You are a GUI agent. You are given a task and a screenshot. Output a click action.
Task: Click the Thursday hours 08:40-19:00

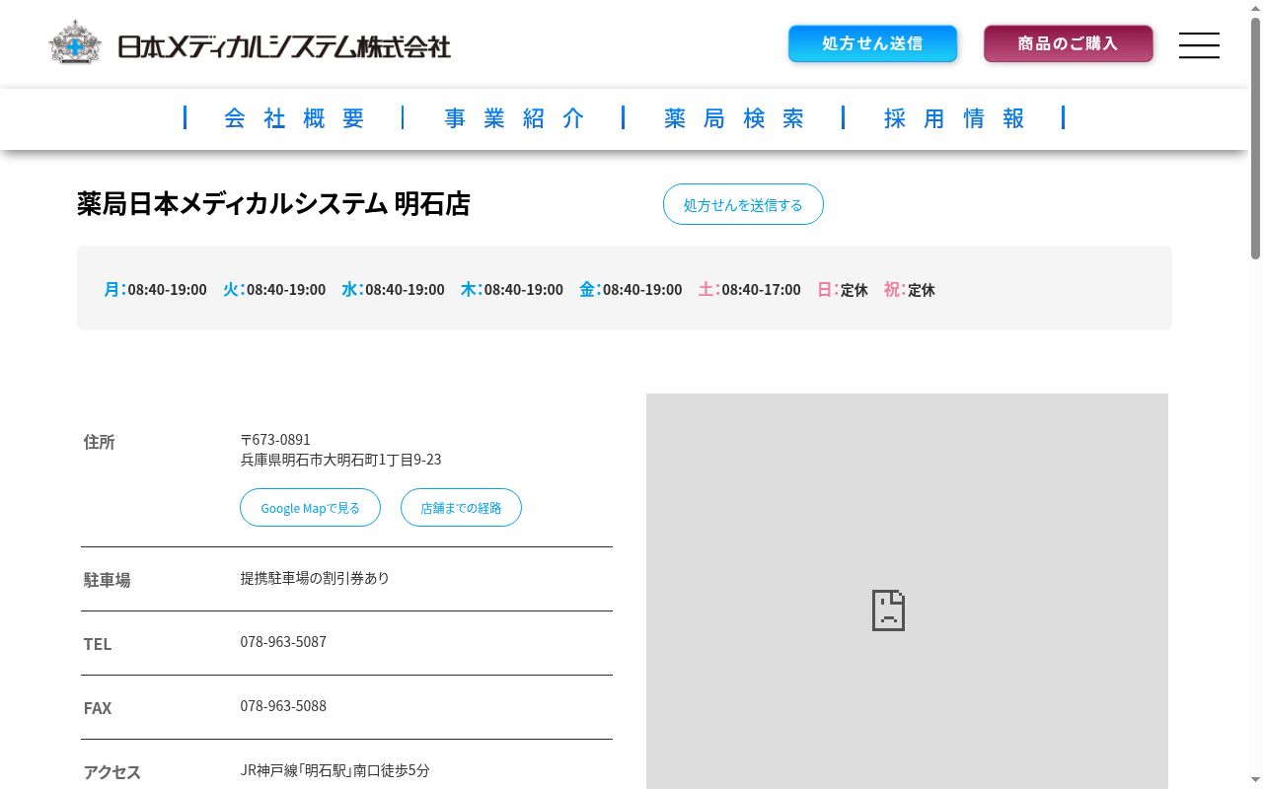pos(523,290)
